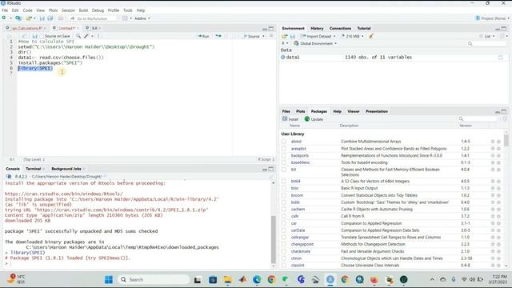This screenshot has height=288, width=512.
Task: Check the base64enc package checkbox
Action: [x=284, y=162]
